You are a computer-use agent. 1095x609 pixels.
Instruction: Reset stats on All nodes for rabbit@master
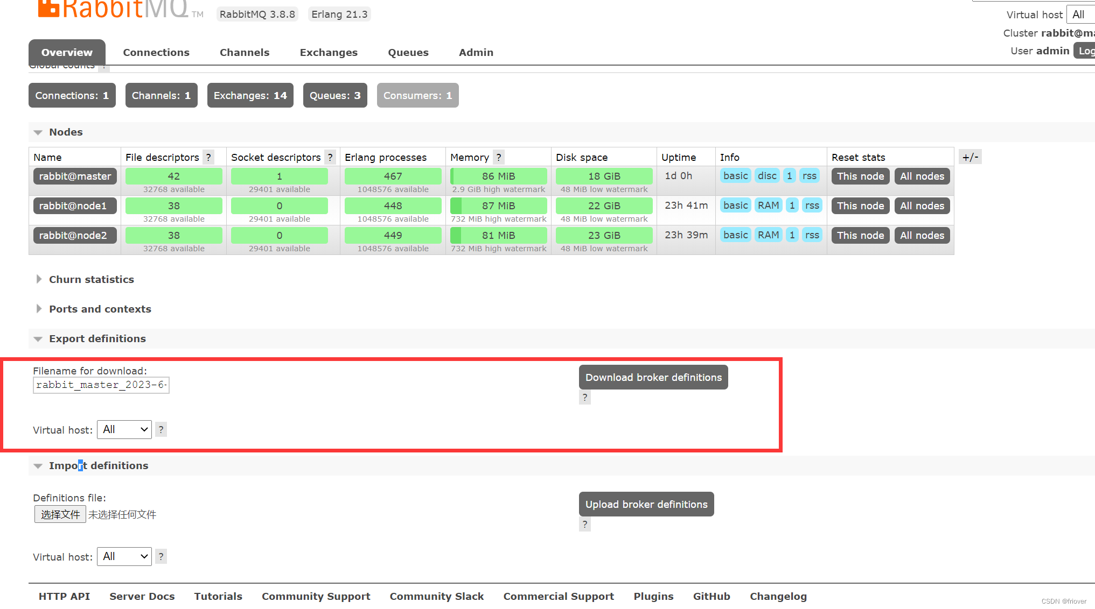point(922,176)
